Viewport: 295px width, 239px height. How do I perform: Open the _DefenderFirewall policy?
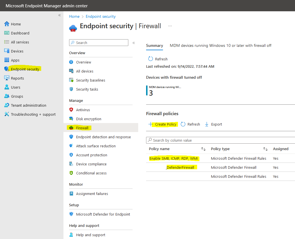[x=180, y=167]
